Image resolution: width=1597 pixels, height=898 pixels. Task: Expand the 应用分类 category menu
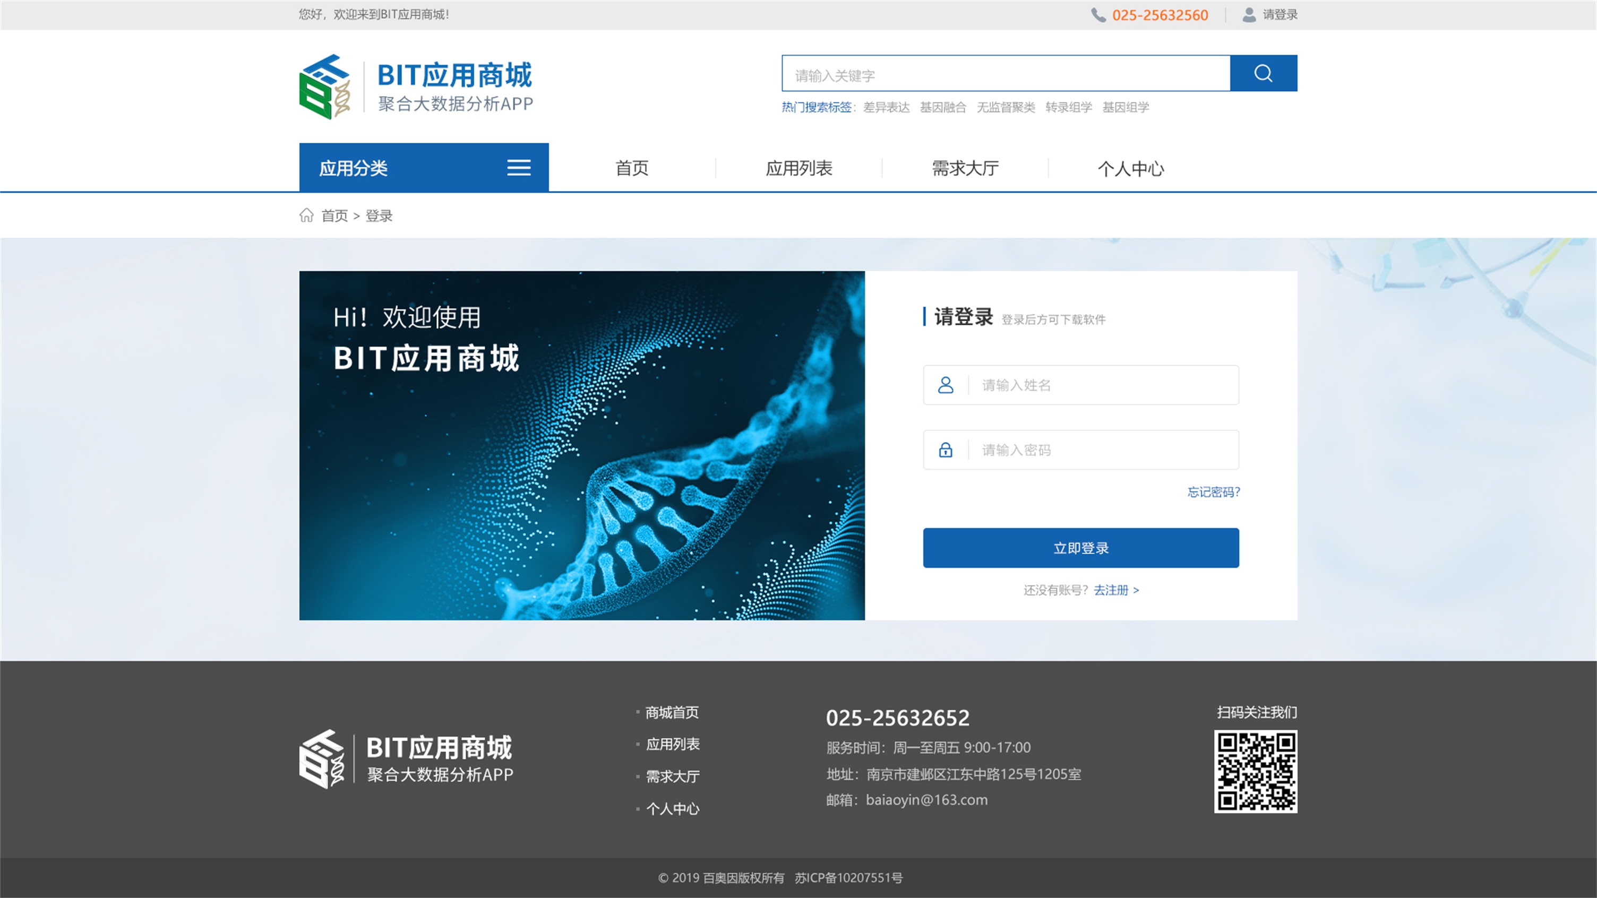click(424, 167)
